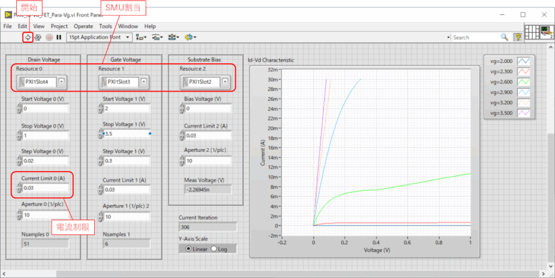Expand the Resource 2 PXI1Slot2 dropdown
Image resolution: width=555 pixels, height=278 pixels.
225,82
